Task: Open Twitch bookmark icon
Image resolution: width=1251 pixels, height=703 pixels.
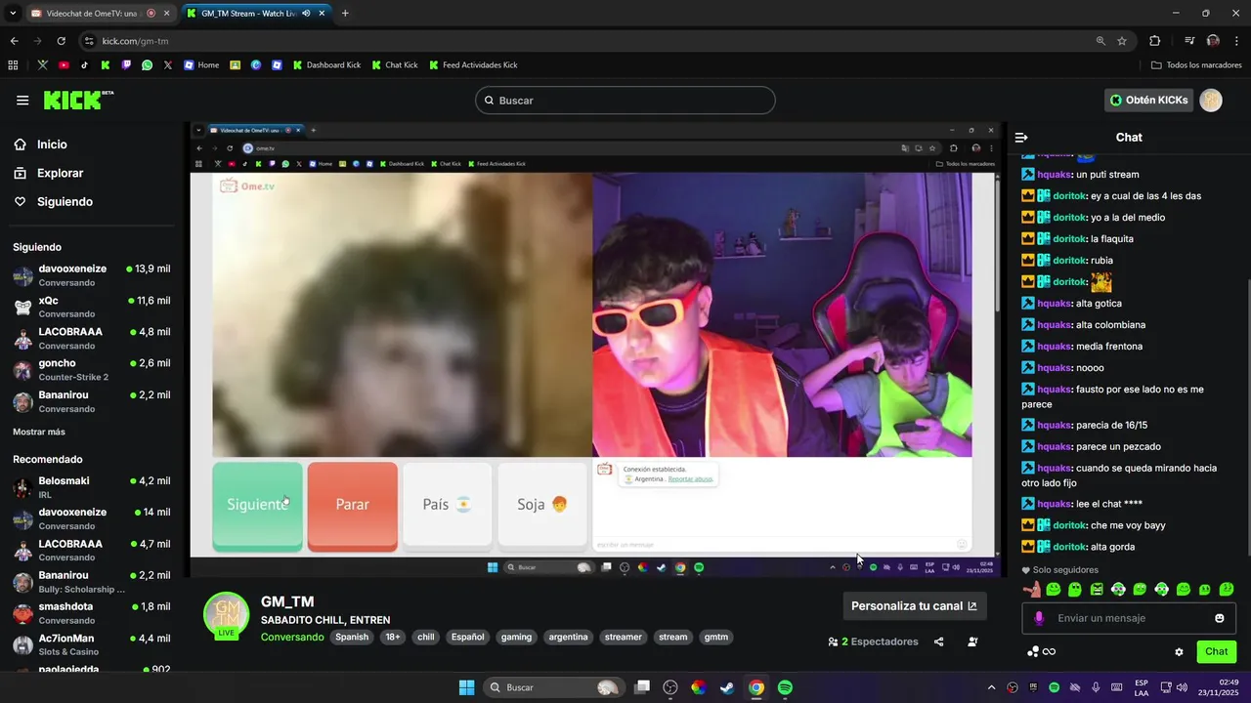Action: pos(126,65)
